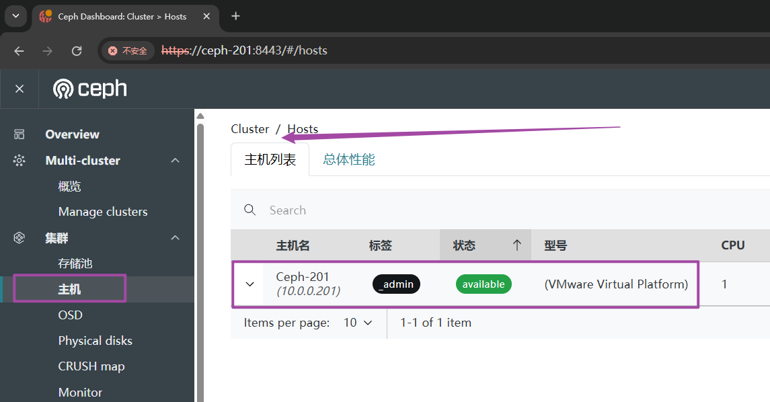Viewport: 770px width, 402px height.
Task: Sort by 型号 column header
Action: click(x=555, y=245)
